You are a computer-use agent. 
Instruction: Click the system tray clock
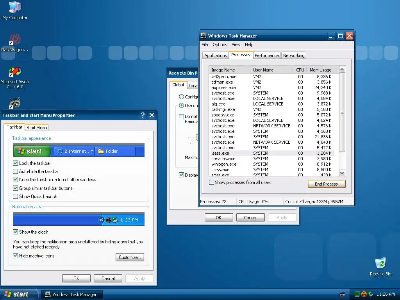pos(386,294)
